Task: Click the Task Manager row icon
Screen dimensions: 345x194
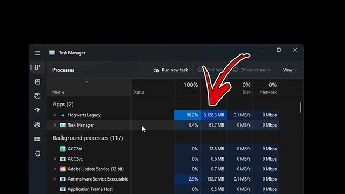Action: (x=63, y=125)
